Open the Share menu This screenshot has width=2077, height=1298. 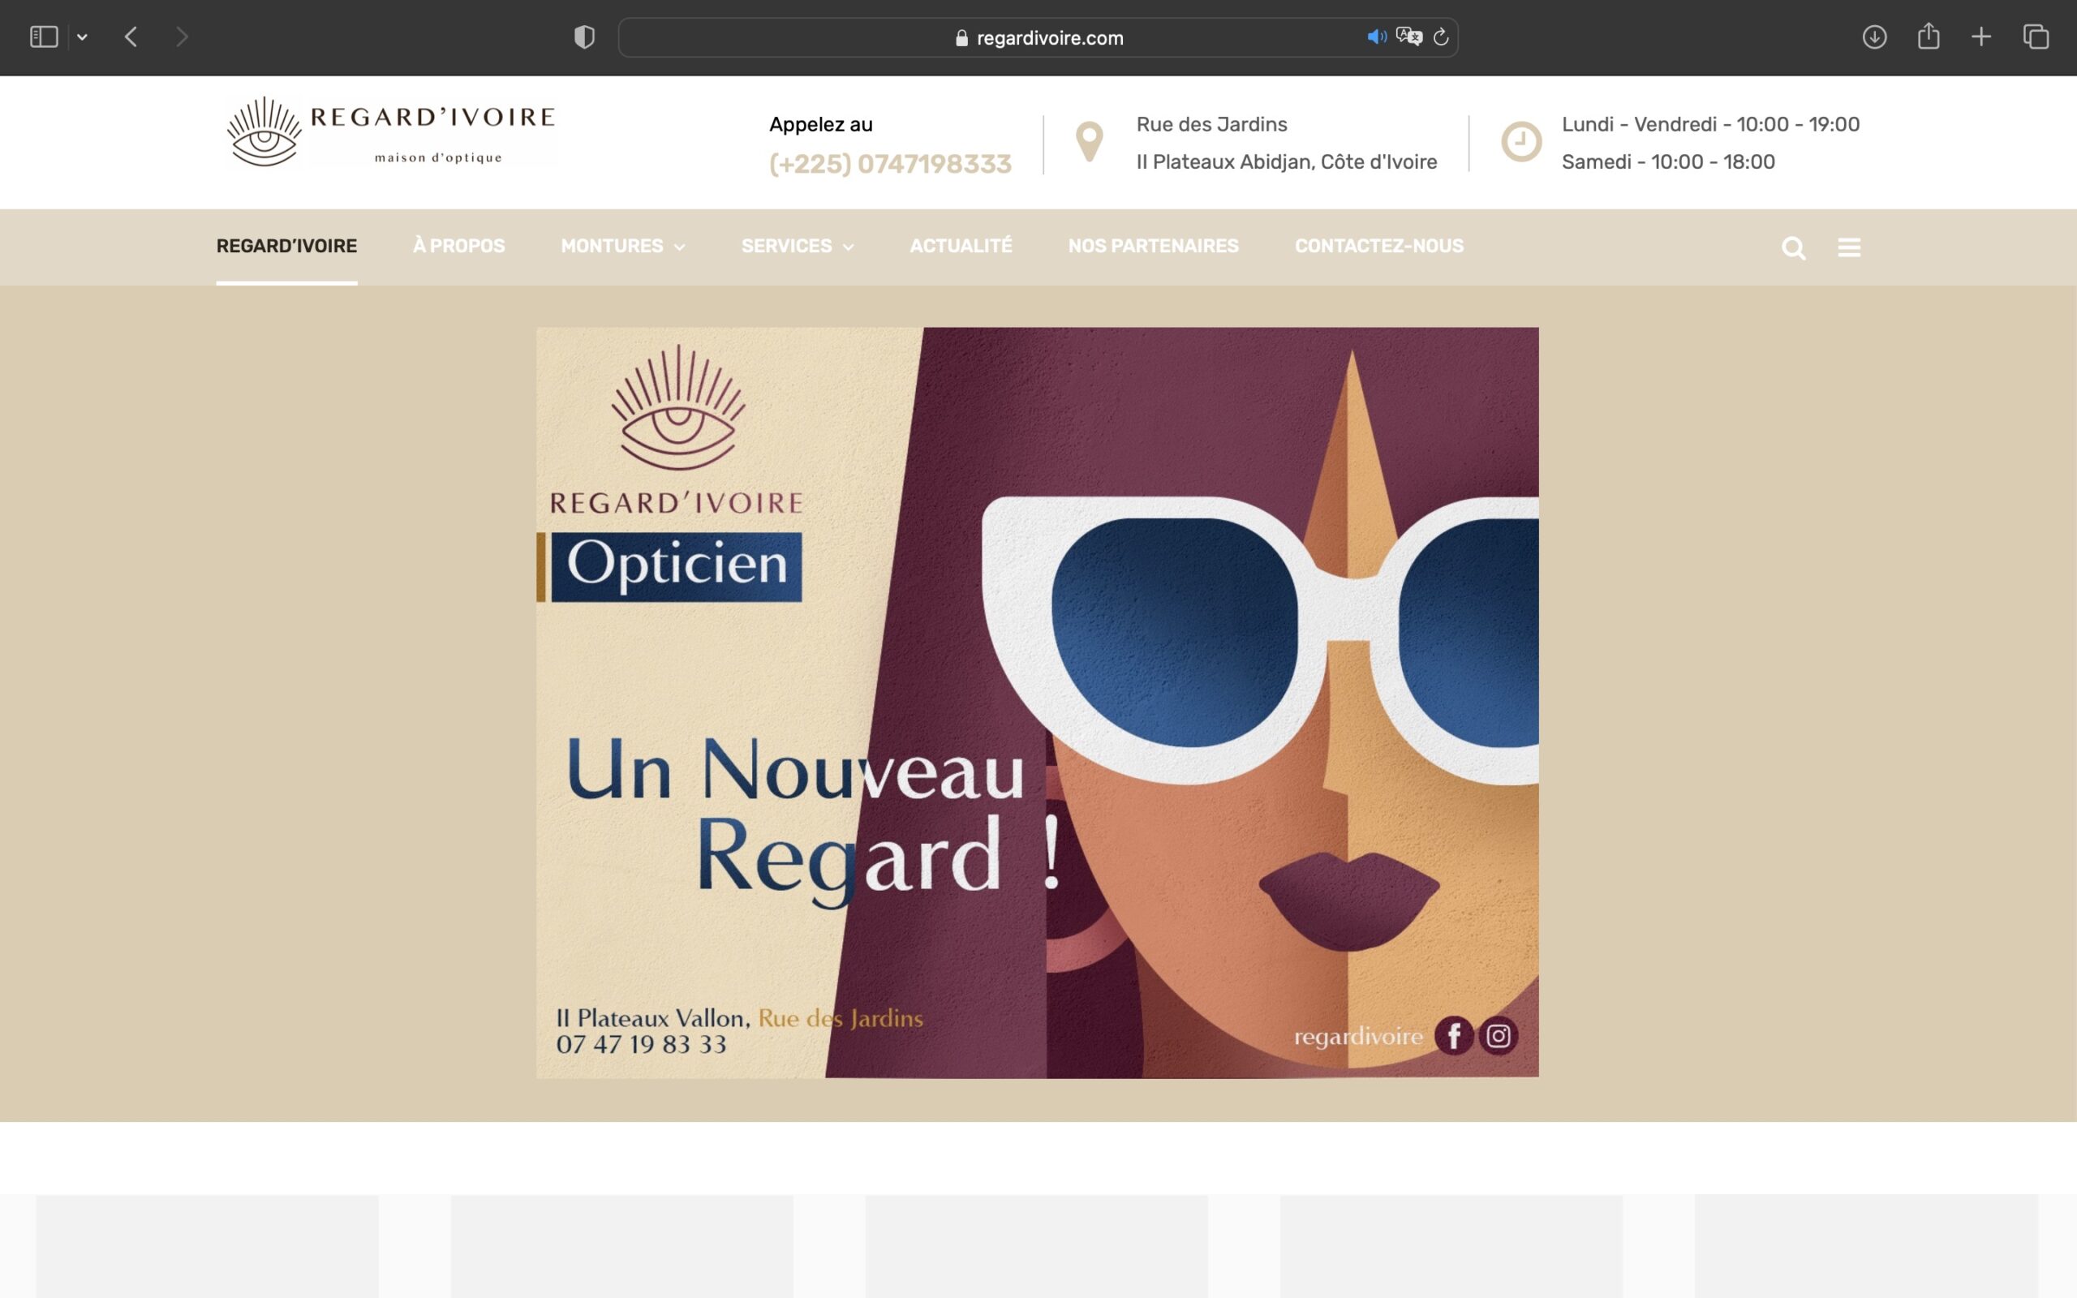point(1929,36)
